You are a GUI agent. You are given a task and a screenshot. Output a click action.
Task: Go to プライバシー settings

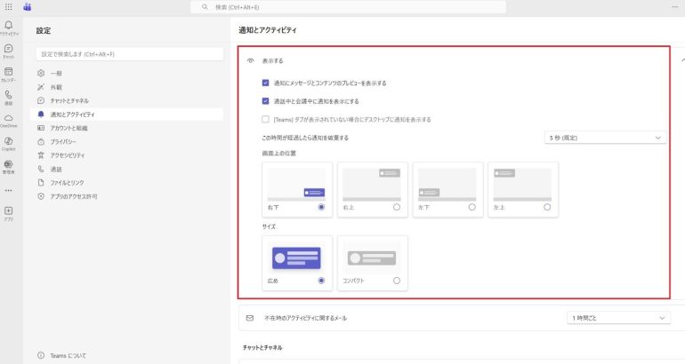coord(62,141)
